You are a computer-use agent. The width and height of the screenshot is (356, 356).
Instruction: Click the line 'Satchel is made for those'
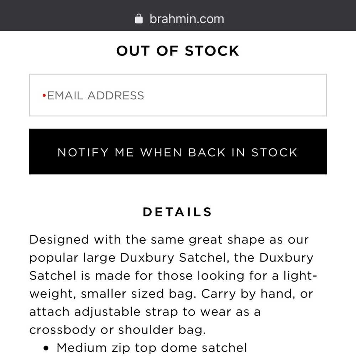[173, 276]
